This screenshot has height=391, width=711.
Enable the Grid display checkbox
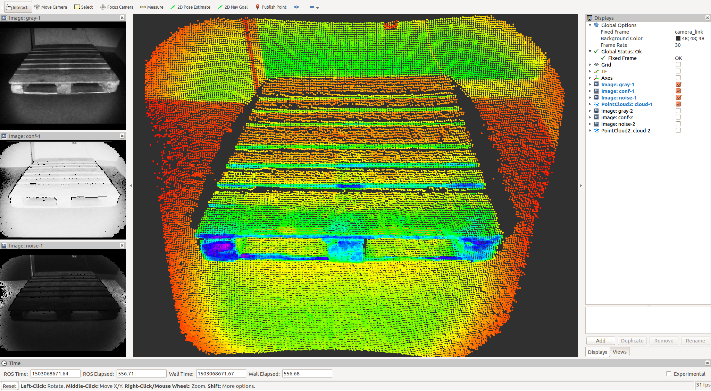pyautogui.click(x=678, y=65)
